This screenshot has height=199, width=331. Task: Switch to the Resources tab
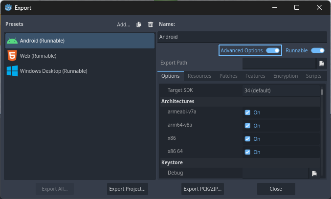pos(199,76)
